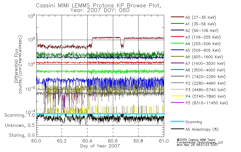
Task: Select the A2 (56-106 KeV) legend label
Action: [202, 31]
